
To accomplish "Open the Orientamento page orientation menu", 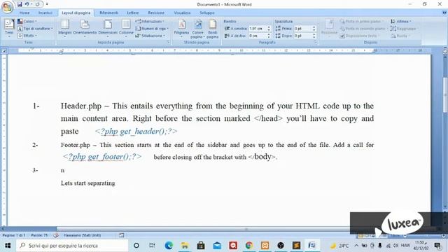I will tap(85, 28).
